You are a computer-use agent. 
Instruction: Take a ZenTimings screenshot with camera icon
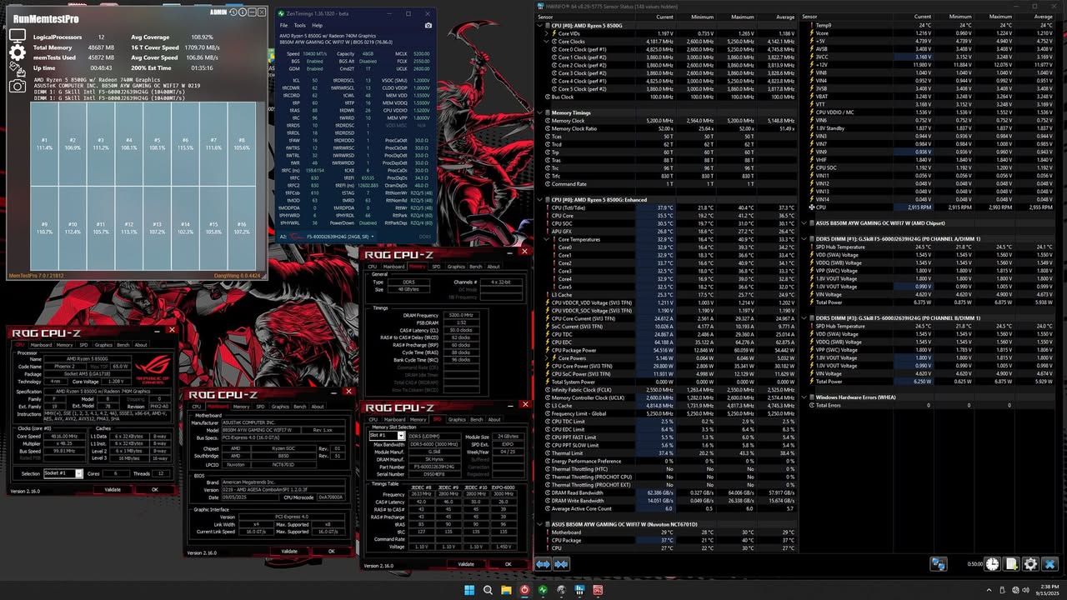pos(428,25)
